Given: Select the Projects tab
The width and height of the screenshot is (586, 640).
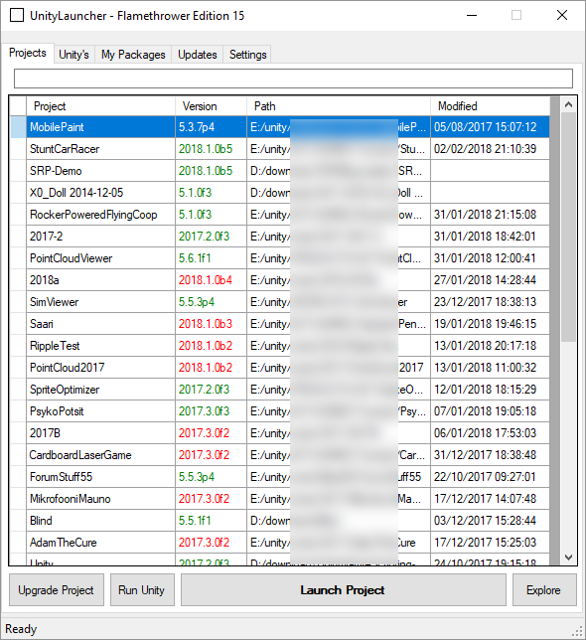Looking at the screenshot, I should click(28, 53).
